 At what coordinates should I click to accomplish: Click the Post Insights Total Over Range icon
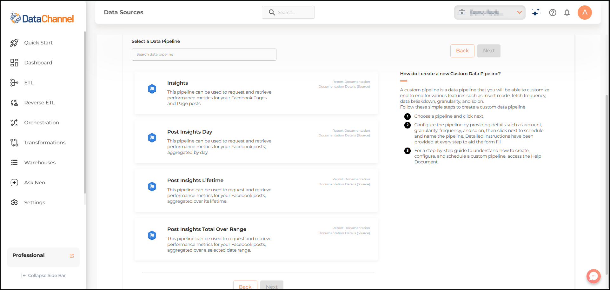(x=152, y=235)
